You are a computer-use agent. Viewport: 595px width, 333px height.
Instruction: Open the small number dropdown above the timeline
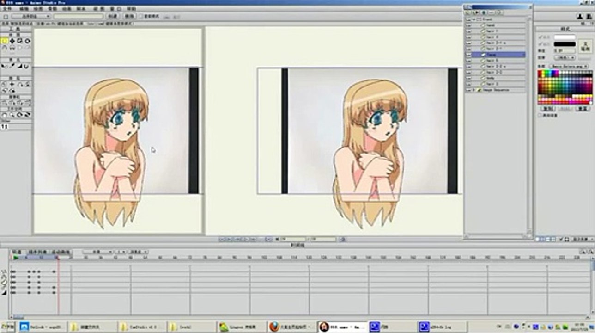120,252
